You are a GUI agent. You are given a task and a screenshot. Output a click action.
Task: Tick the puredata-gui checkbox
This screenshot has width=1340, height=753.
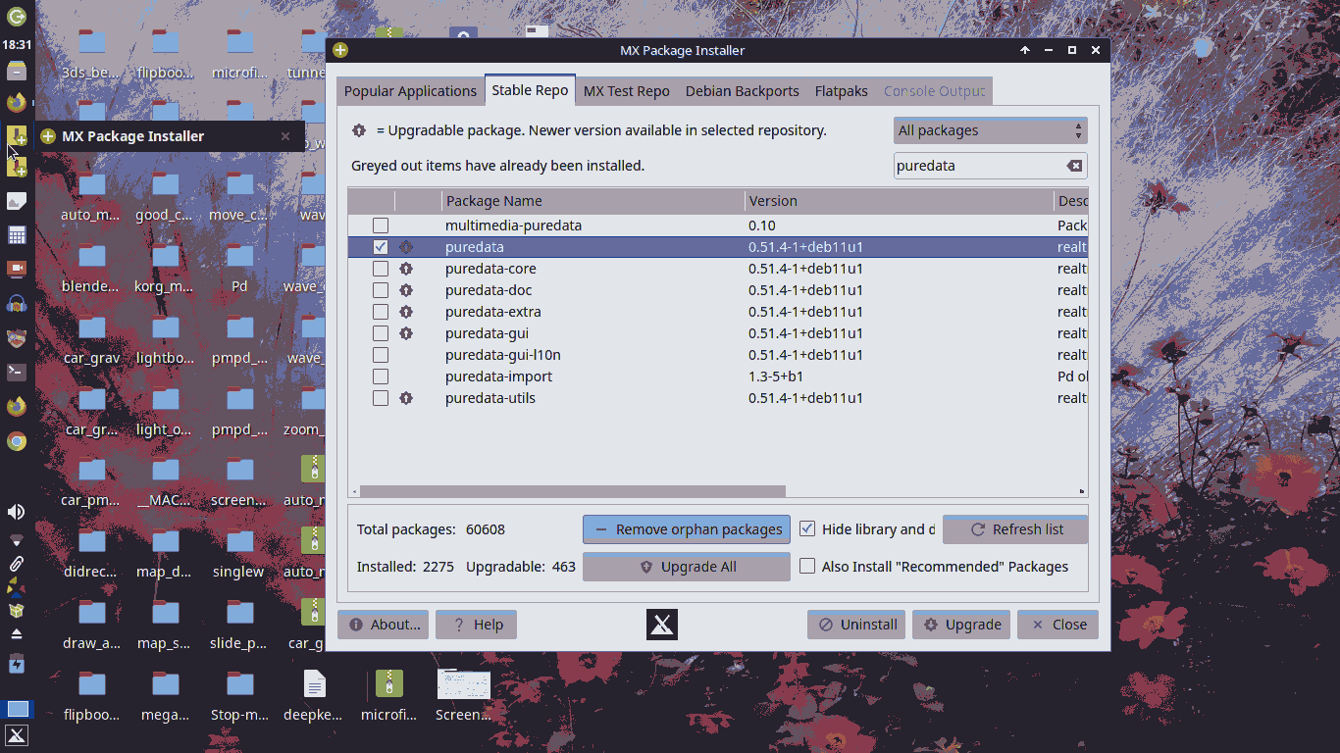point(381,333)
